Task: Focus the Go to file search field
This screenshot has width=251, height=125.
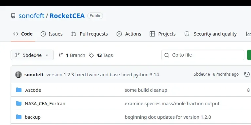Action: point(203,55)
